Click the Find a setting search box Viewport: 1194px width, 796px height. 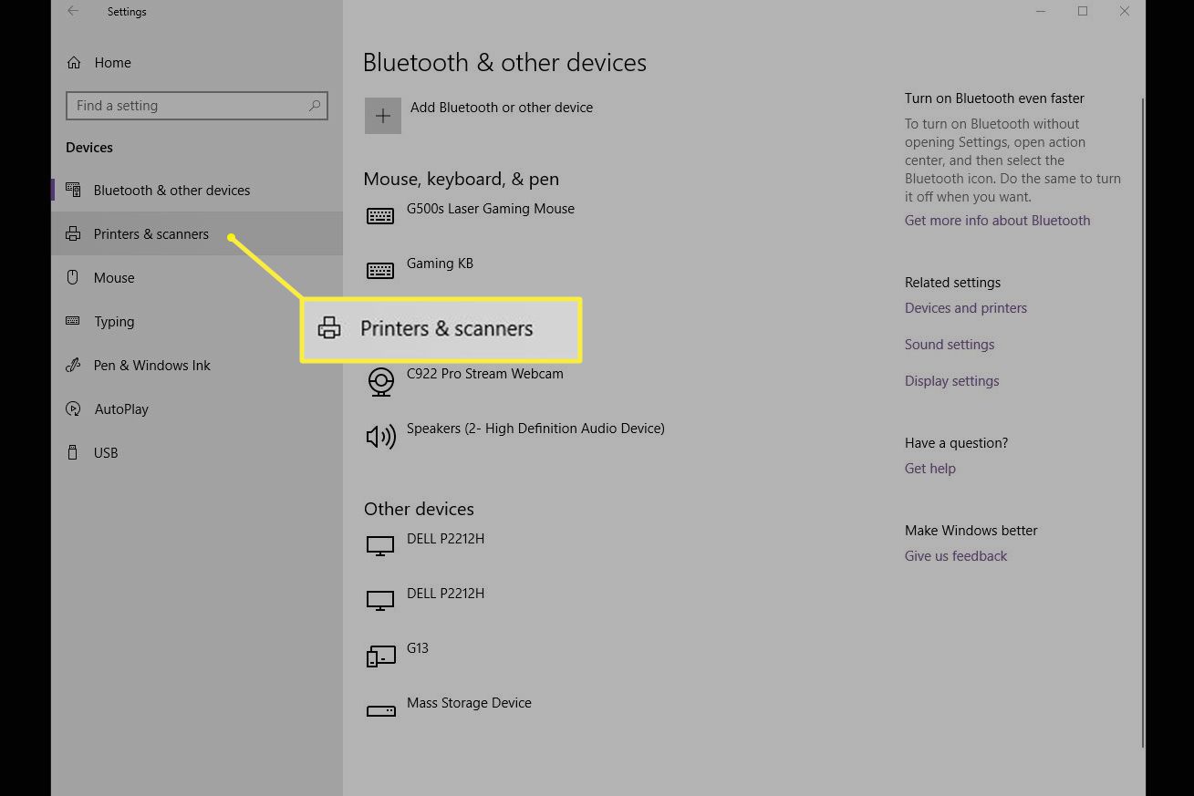197,106
